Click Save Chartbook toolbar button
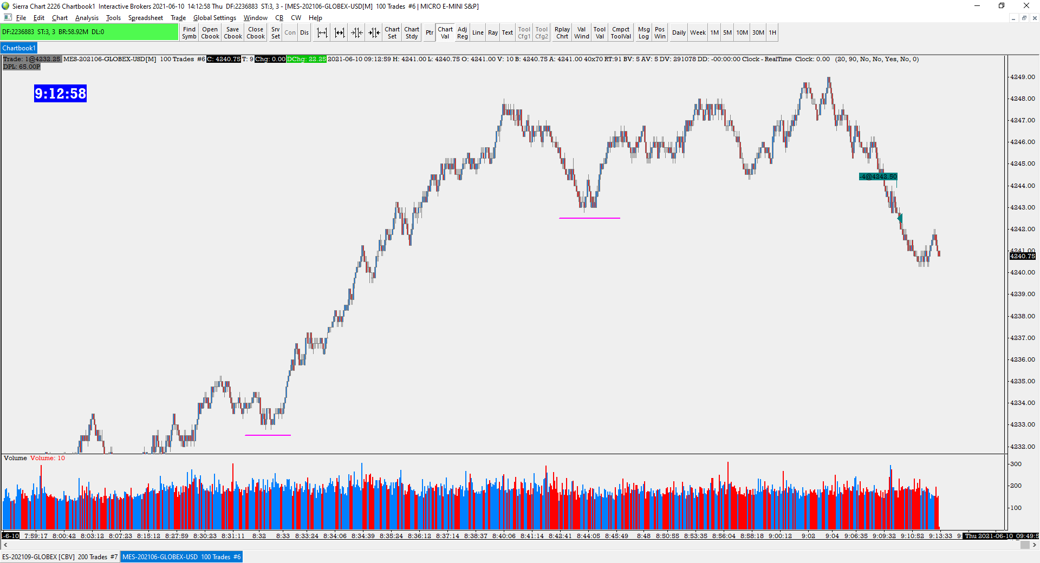The width and height of the screenshot is (1040, 563). point(233,32)
